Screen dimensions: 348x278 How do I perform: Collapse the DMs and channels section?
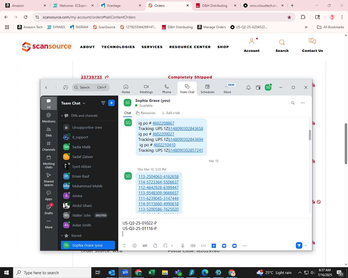pos(62,116)
